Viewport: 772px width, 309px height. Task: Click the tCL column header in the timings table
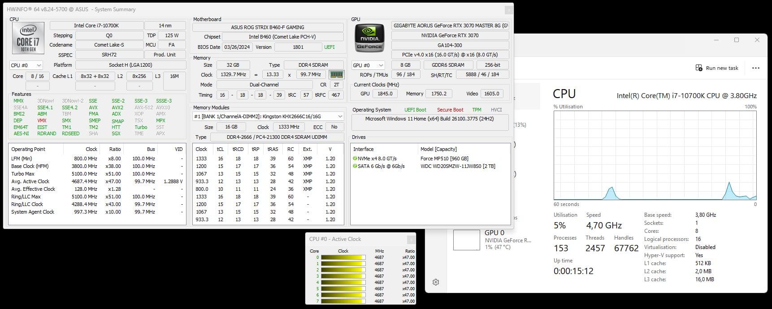click(220, 149)
